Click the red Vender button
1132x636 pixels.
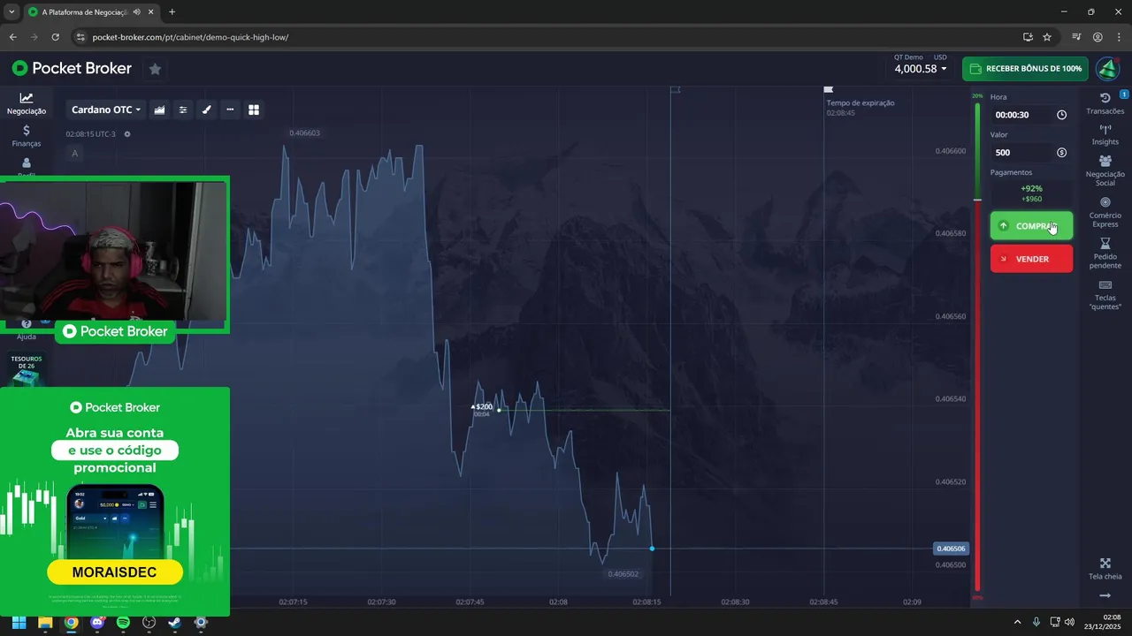click(x=1031, y=259)
